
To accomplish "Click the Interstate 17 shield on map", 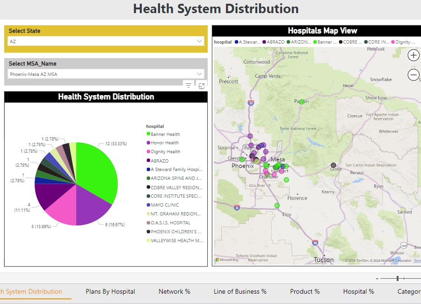I will coord(251,103).
